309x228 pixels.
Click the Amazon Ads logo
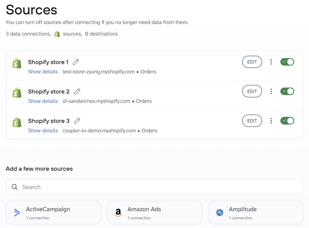tap(118, 212)
